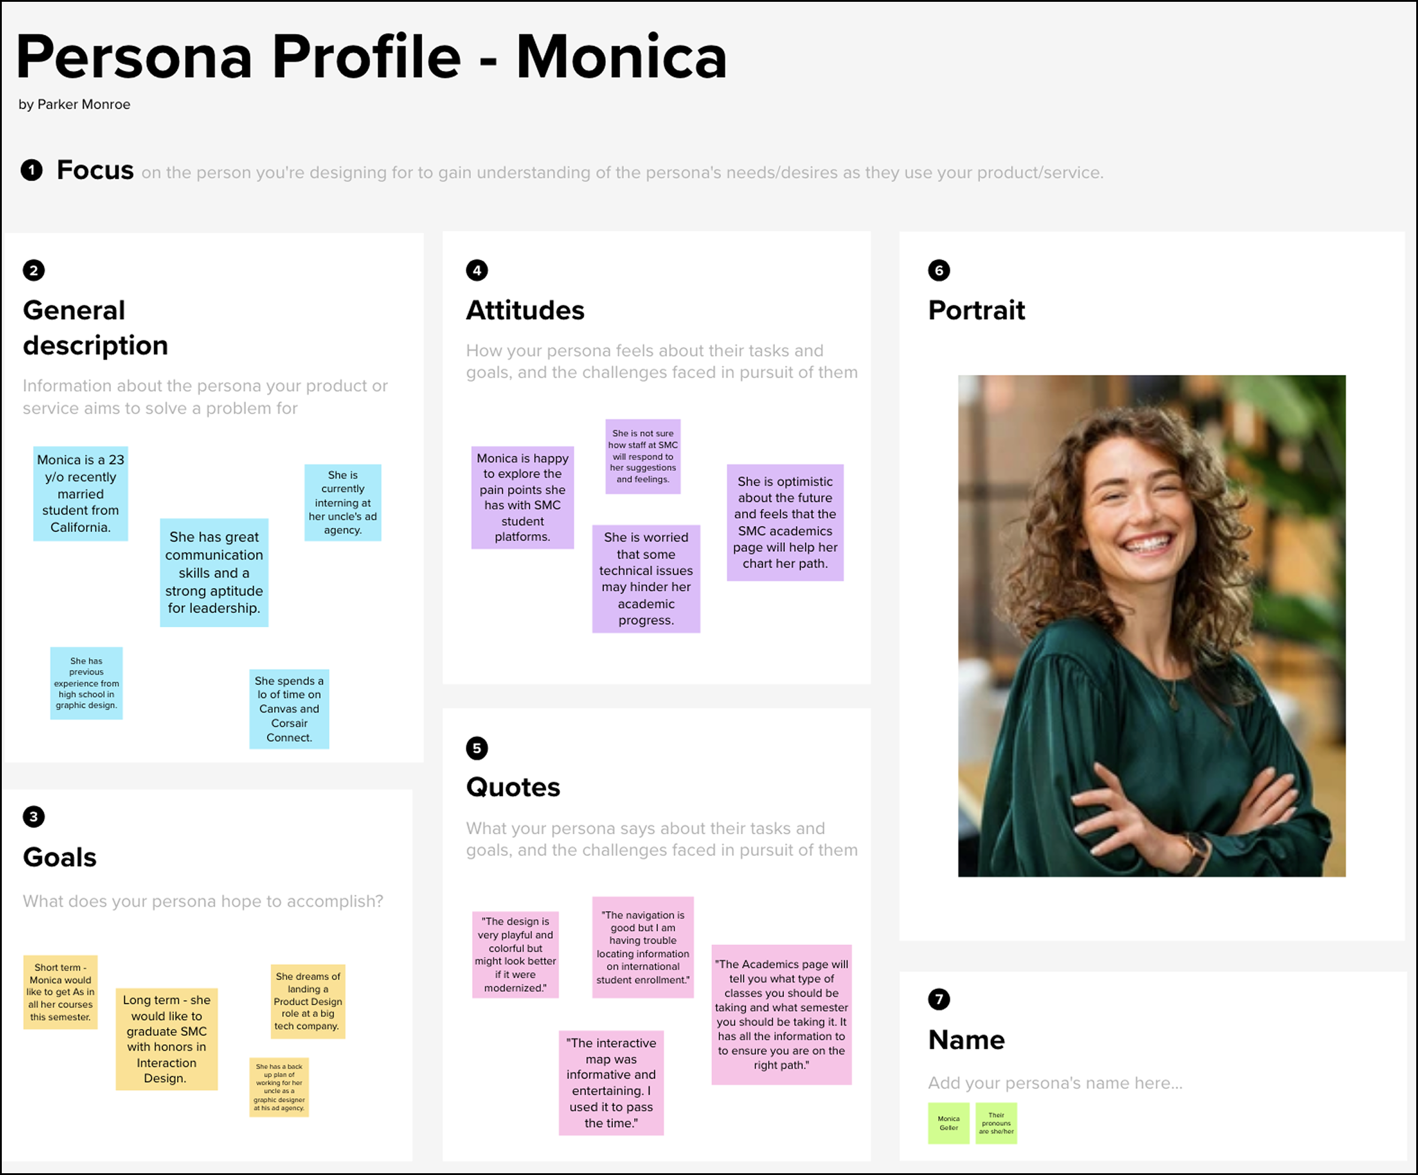The image size is (1418, 1175).
Task: Click the number 6 badge above Portrait
Action: [x=939, y=271]
